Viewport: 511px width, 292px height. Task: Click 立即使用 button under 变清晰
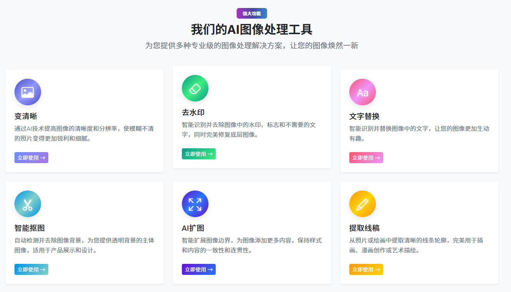click(x=31, y=158)
